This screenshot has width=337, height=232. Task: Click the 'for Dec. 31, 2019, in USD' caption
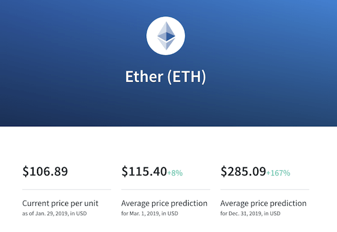251,214
